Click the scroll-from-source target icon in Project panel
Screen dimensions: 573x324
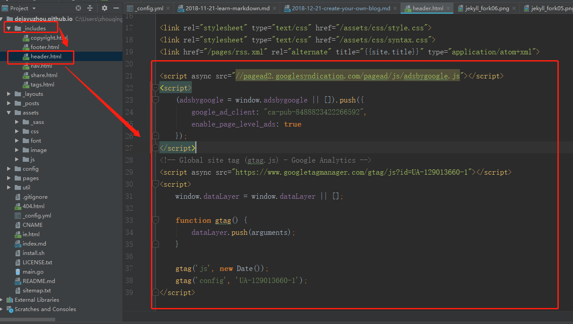point(78,8)
